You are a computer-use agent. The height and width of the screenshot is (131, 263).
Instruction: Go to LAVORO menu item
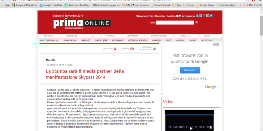[192, 40]
